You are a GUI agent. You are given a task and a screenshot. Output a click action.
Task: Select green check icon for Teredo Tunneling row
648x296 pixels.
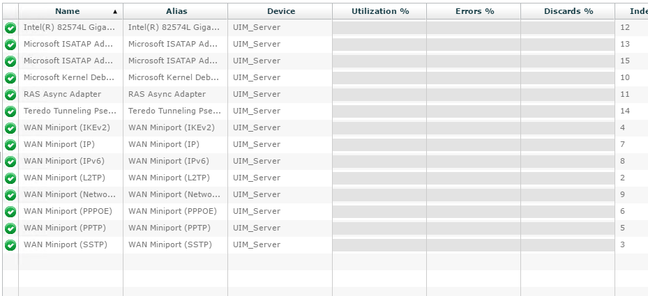[x=10, y=111]
